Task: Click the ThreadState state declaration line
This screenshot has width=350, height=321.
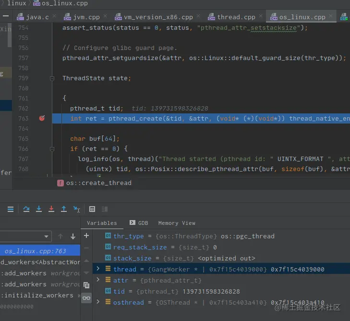Action: [x=97, y=78]
